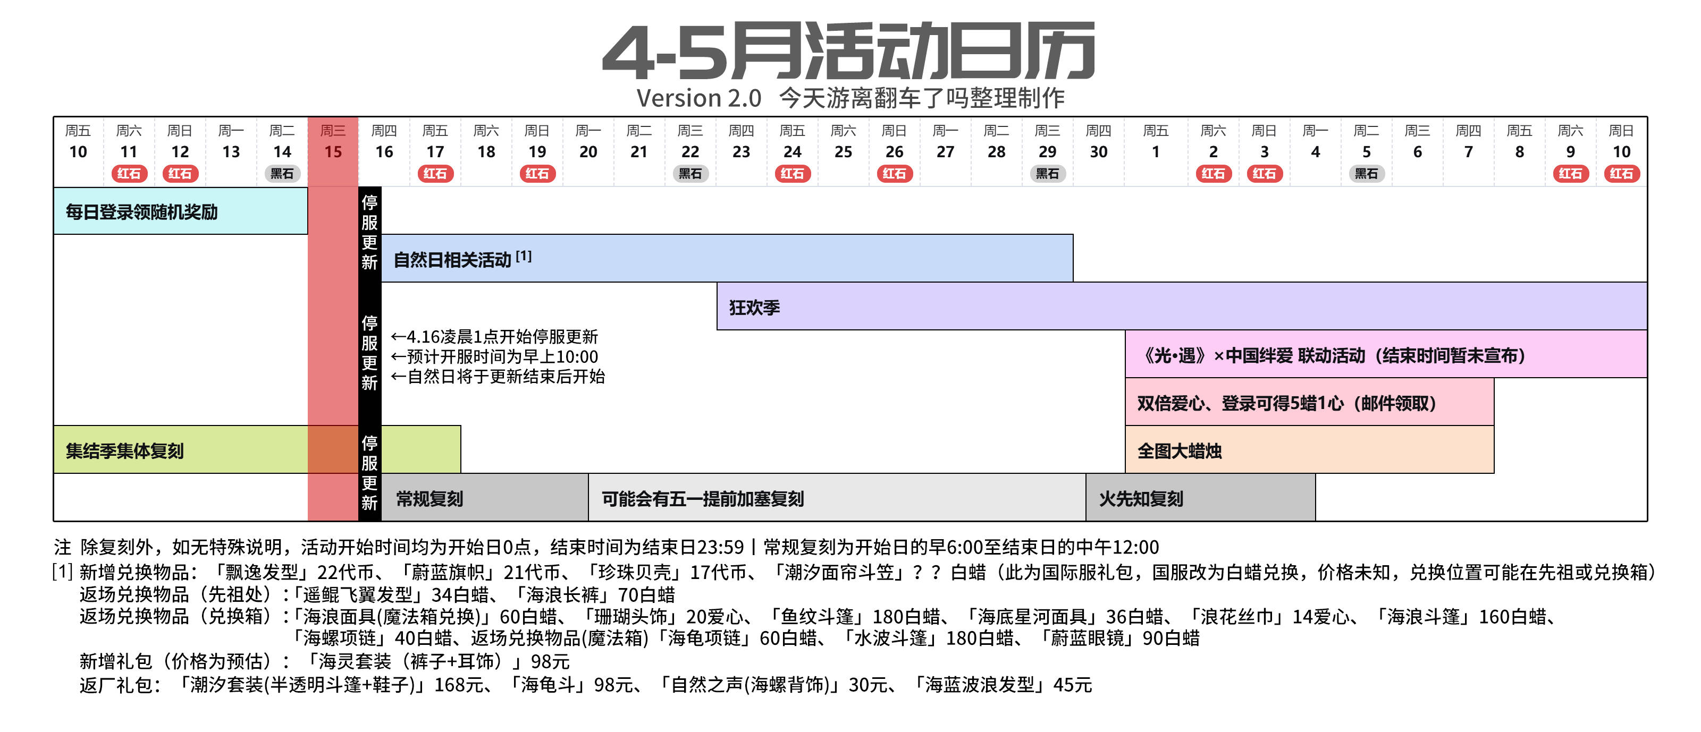Click the 红石 marker under April 17
This screenshot has height=732, width=1701.
click(x=437, y=175)
